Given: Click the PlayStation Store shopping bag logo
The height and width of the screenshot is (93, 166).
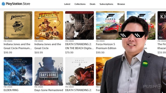Looking at the screenshot, I should [3, 4].
